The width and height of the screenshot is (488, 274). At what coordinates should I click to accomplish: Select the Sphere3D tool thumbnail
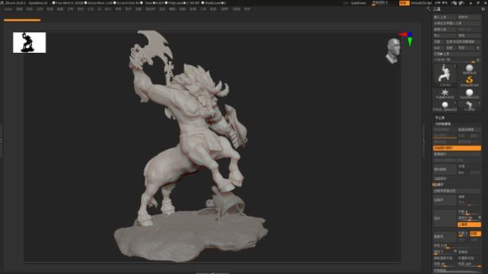point(469,69)
